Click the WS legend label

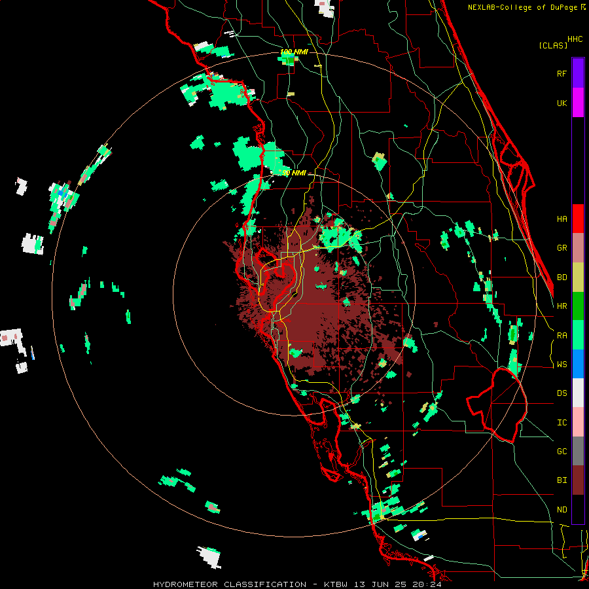click(x=562, y=365)
